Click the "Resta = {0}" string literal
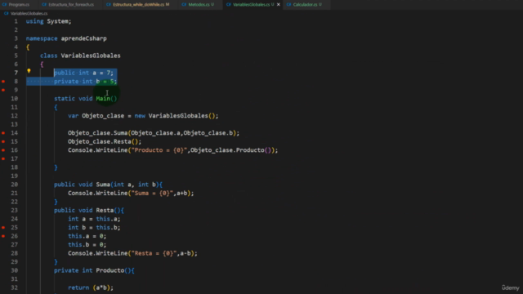The height and width of the screenshot is (294, 523). [154, 253]
